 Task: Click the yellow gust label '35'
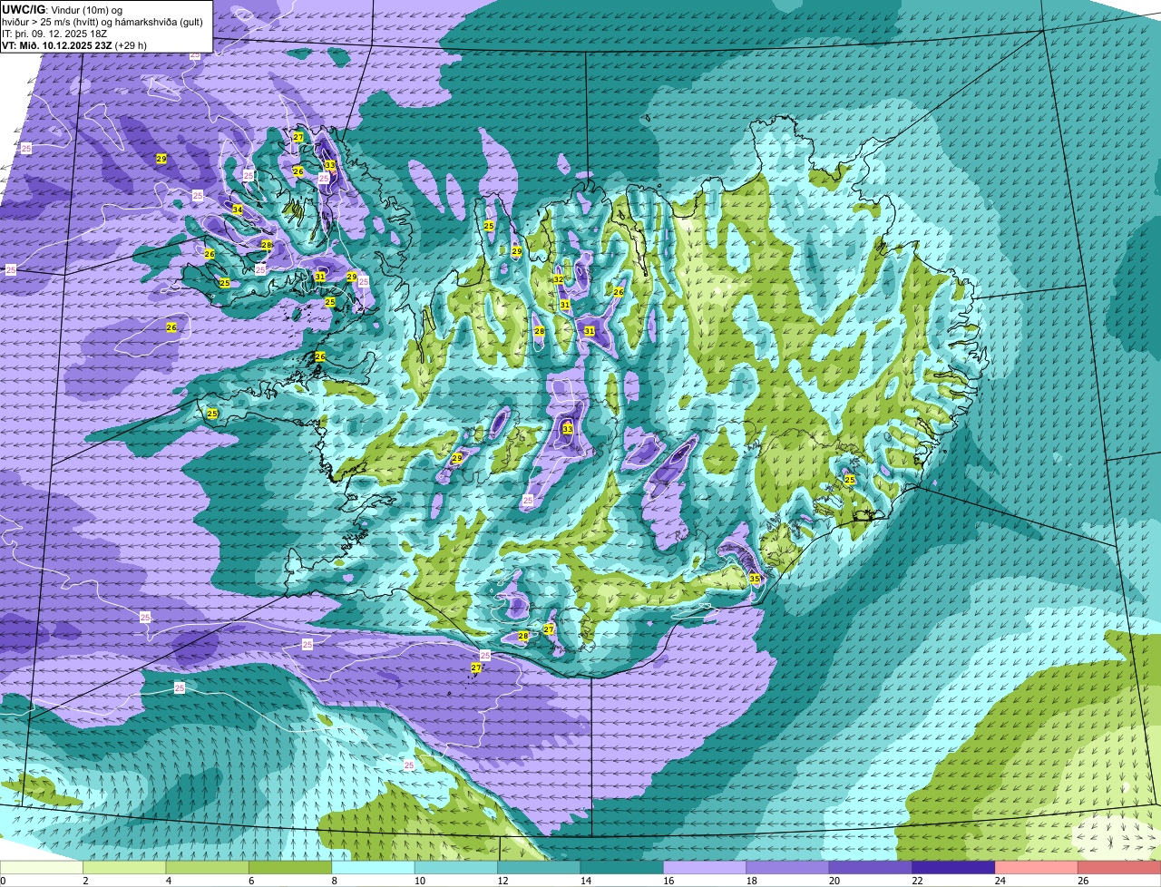[x=755, y=579]
